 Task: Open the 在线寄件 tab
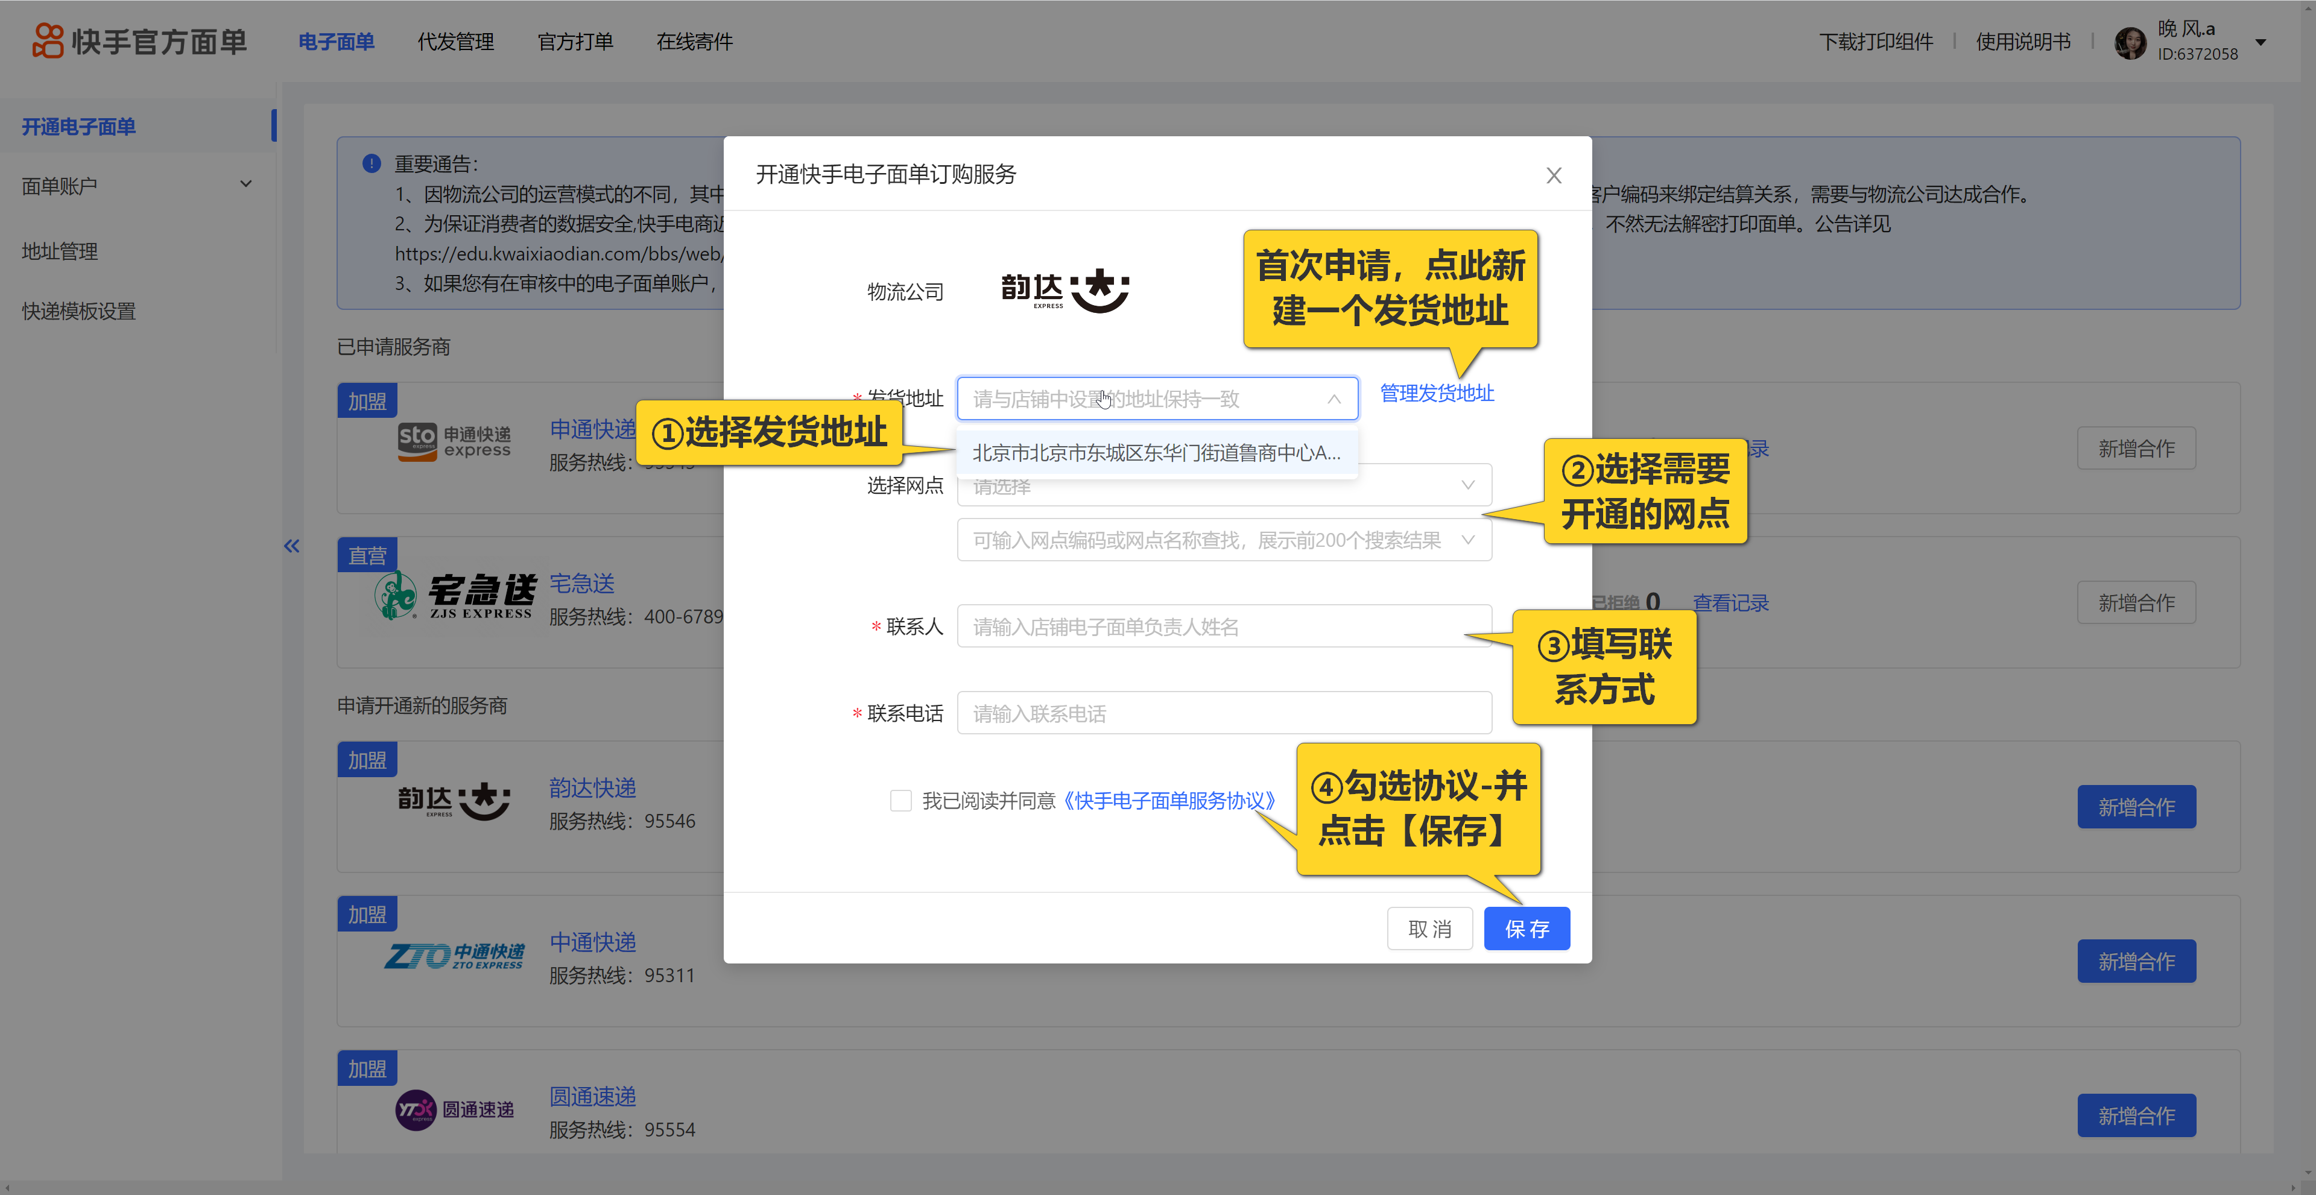(694, 42)
